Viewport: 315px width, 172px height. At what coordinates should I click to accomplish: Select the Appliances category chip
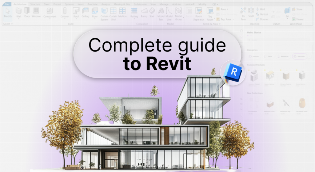pos(283,57)
